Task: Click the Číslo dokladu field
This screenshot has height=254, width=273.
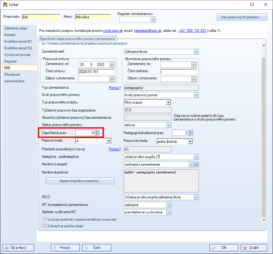Action: click(178, 72)
